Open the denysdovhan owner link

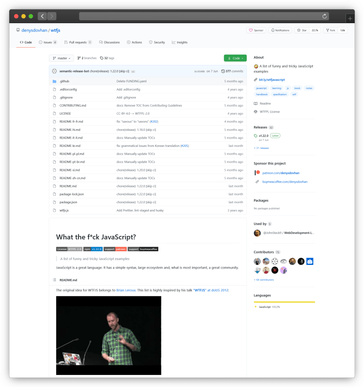coord(34,30)
